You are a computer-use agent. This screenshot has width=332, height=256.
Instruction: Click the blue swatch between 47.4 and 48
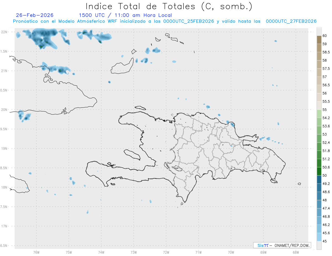319,204
